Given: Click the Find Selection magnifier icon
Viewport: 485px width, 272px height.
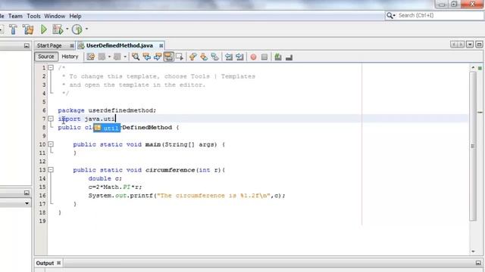Looking at the screenshot, I should click(x=136, y=57).
